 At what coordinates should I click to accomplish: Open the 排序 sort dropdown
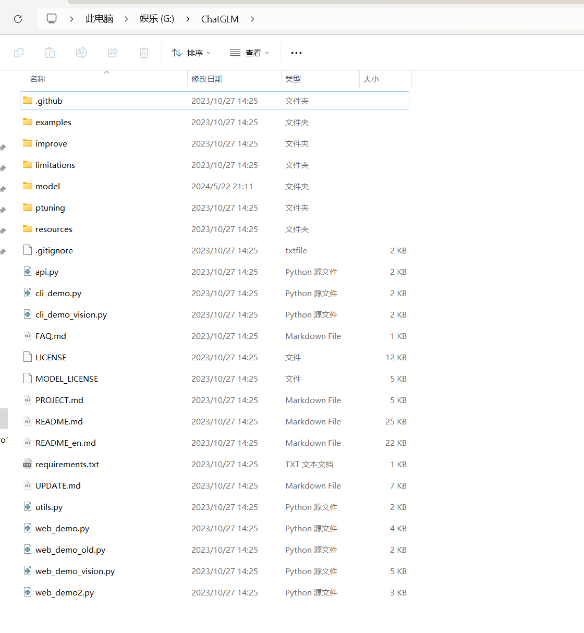click(191, 53)
